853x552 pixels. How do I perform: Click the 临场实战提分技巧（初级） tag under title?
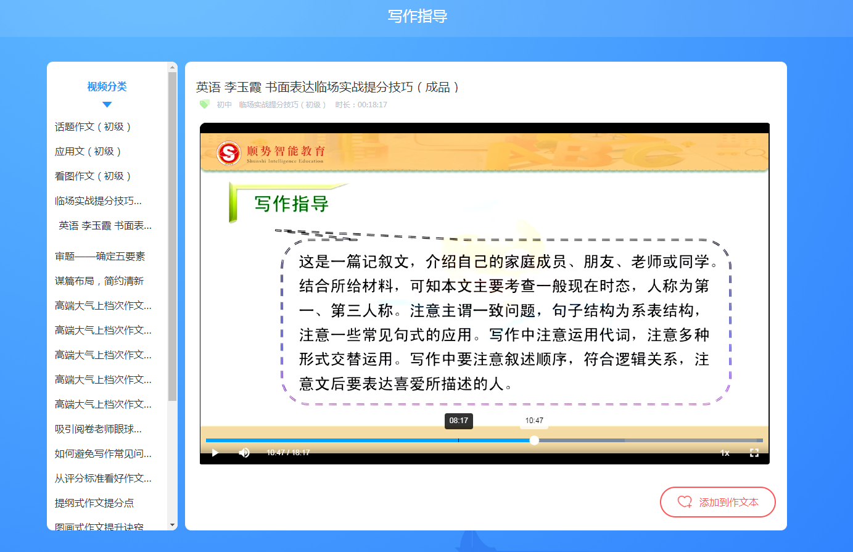[x=282, y=105]
